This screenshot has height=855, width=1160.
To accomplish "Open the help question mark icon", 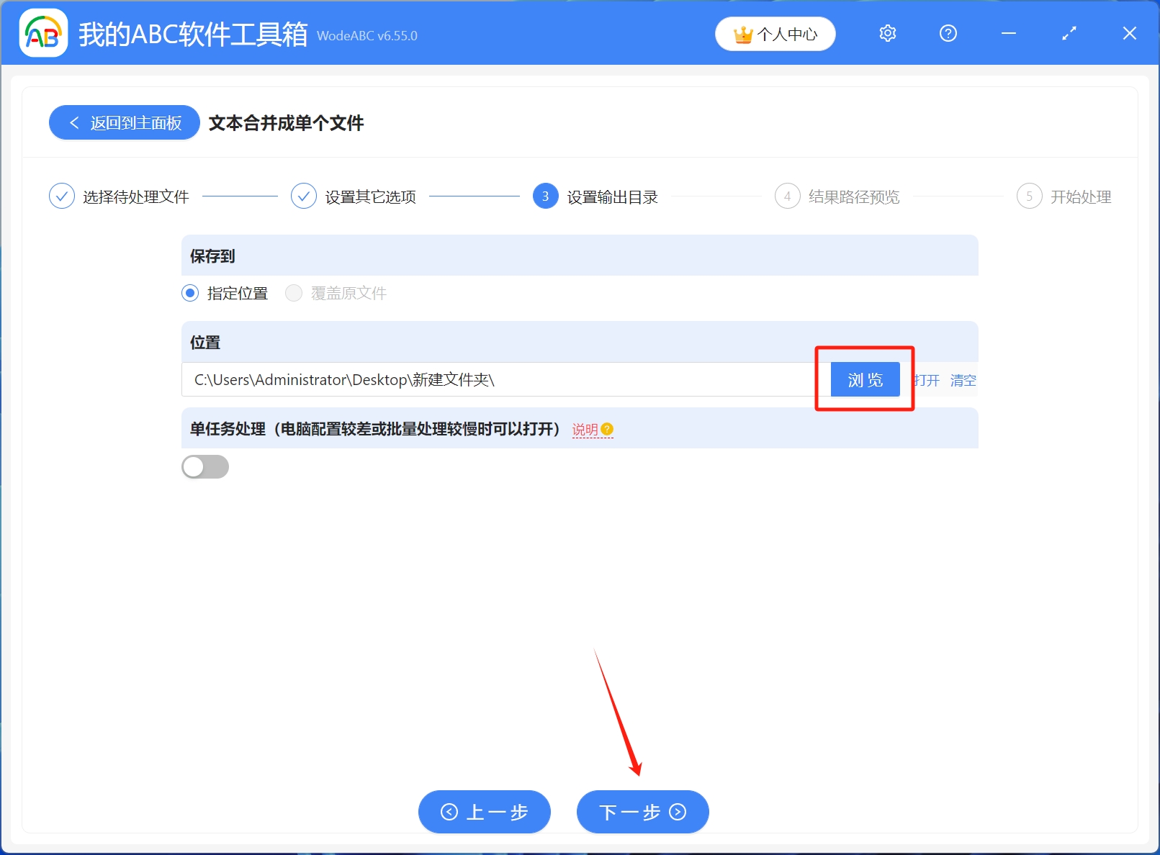I will 948,33.
